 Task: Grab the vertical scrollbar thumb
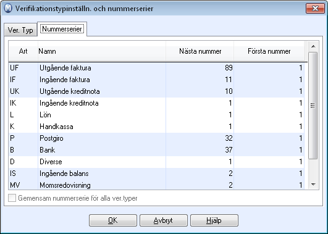tap(313, 106)
